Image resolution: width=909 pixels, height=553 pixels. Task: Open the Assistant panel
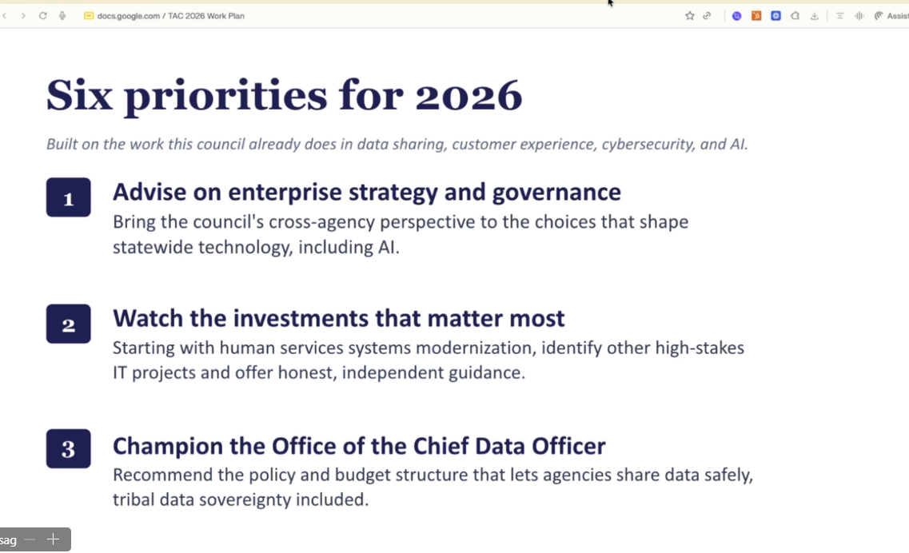click(891, 16)
